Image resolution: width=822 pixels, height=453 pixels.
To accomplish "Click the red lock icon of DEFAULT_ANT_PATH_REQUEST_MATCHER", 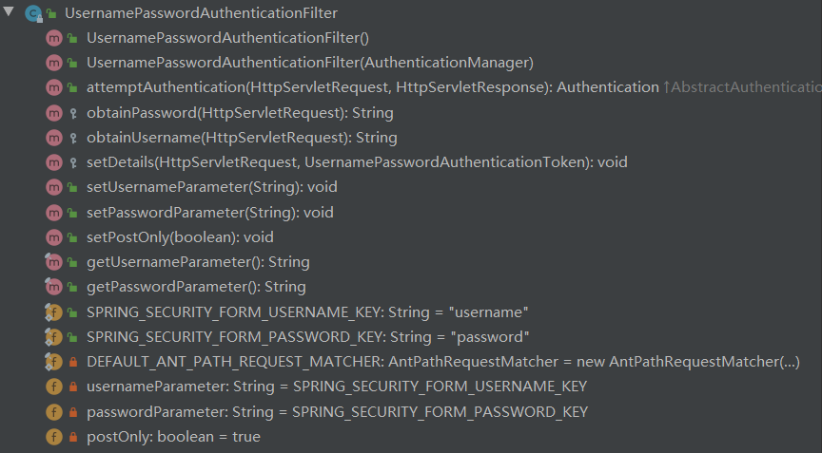I will (x=72, y=362).
